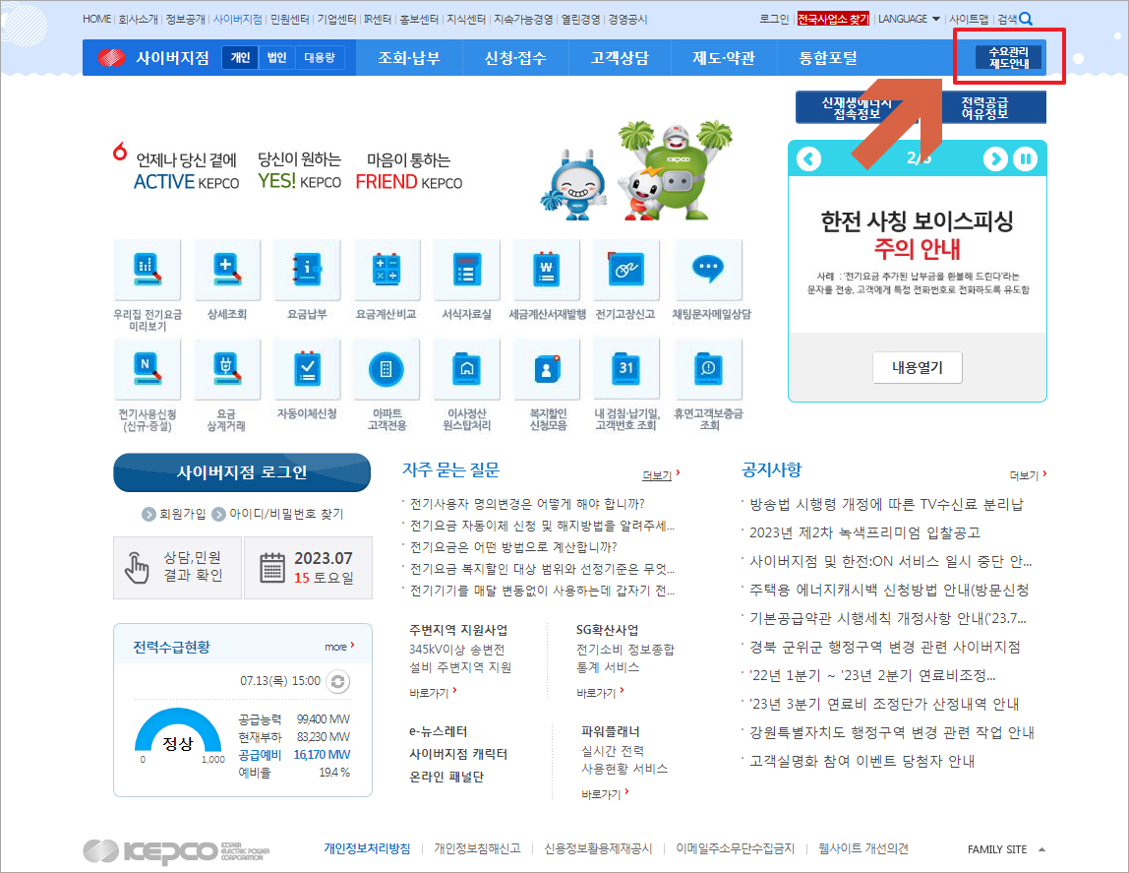
Task: Click the 사이버지점 로그인 button
Action: pos(241,472)
